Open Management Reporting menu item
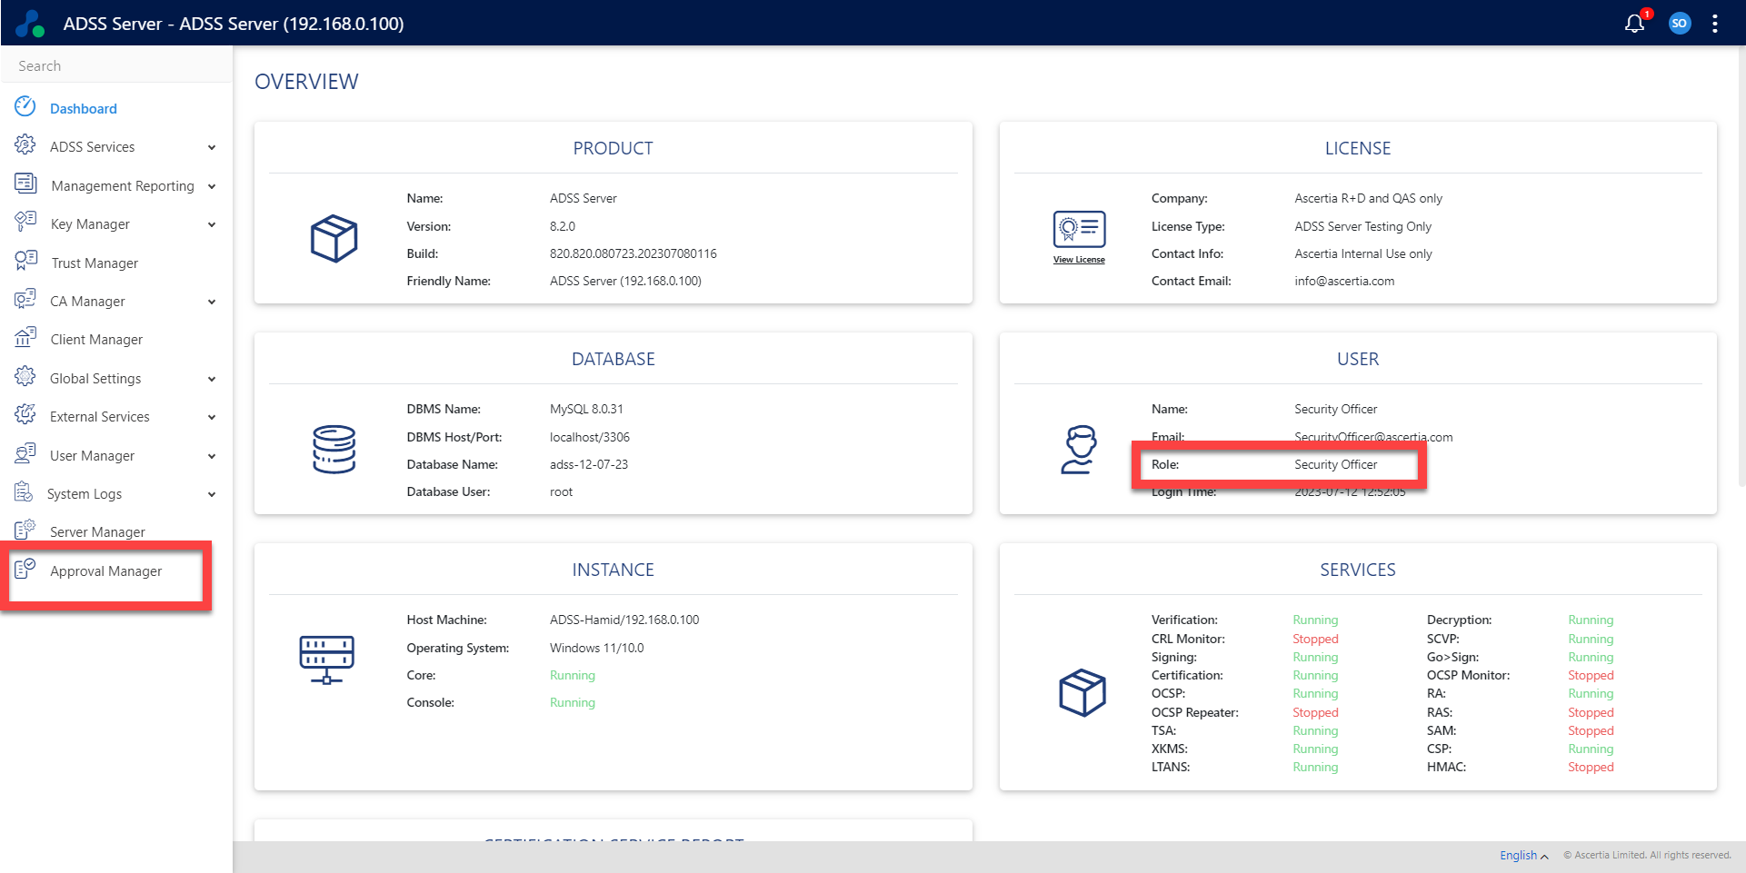This screenshot has width=1746, height=873. [123, 186]
